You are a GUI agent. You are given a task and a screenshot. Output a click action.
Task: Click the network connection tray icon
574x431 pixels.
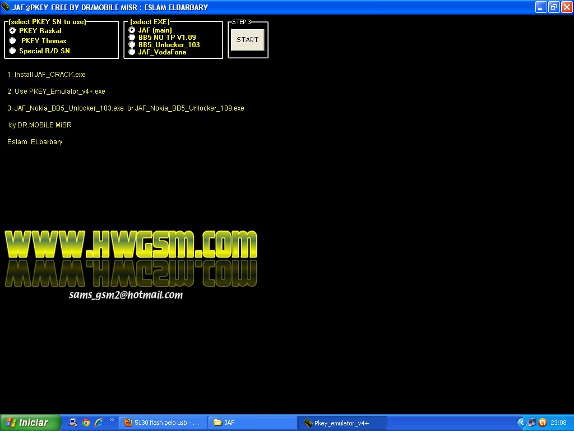(532, 423)
